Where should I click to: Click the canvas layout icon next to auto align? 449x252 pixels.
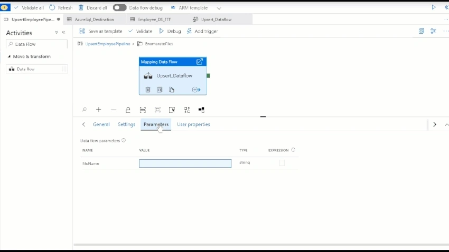click(x=201, y=110)
